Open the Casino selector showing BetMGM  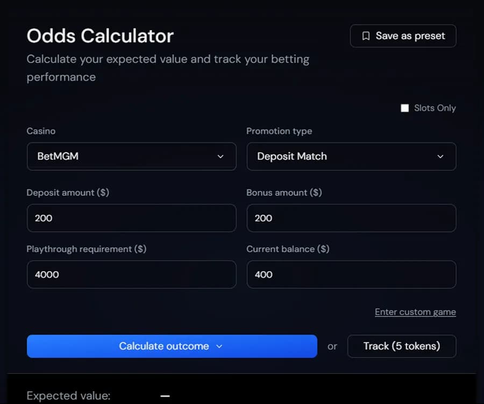(131, 157)
